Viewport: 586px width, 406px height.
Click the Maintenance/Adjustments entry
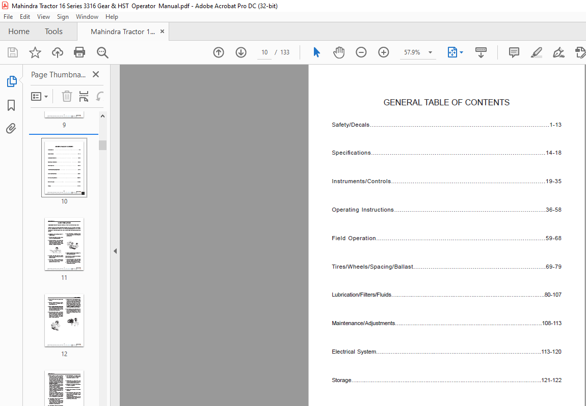(x=446, y=323)
